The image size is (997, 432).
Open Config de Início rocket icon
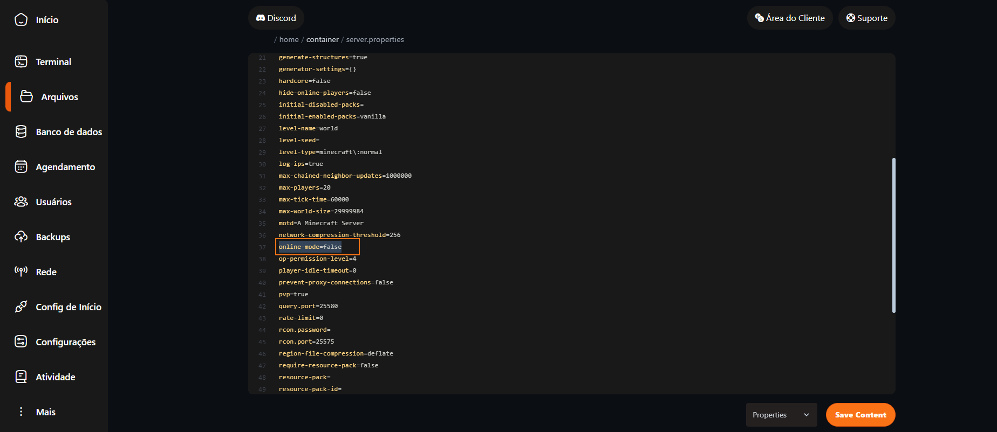21,306
